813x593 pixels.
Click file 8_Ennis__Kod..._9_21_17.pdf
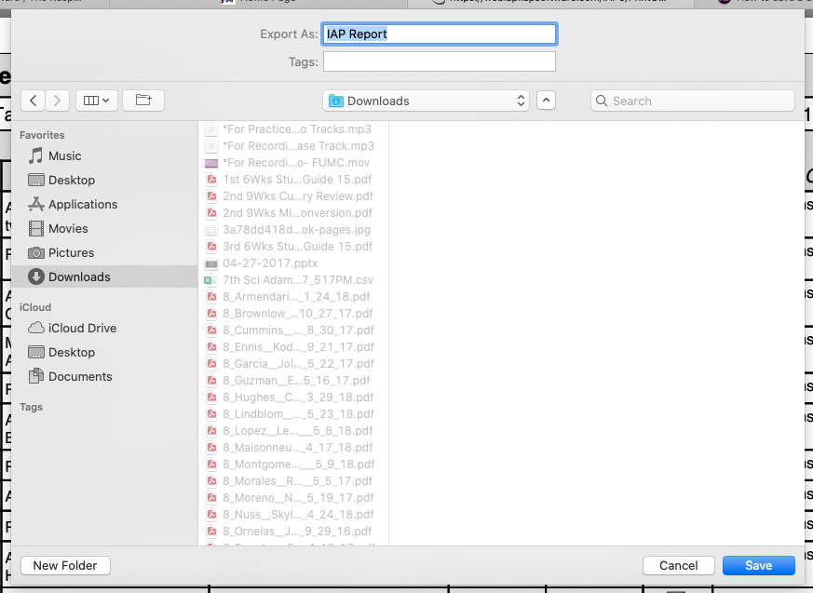point(293,347)
